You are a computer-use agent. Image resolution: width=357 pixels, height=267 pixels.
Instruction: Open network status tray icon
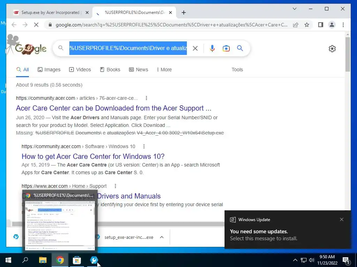(304, 260)
